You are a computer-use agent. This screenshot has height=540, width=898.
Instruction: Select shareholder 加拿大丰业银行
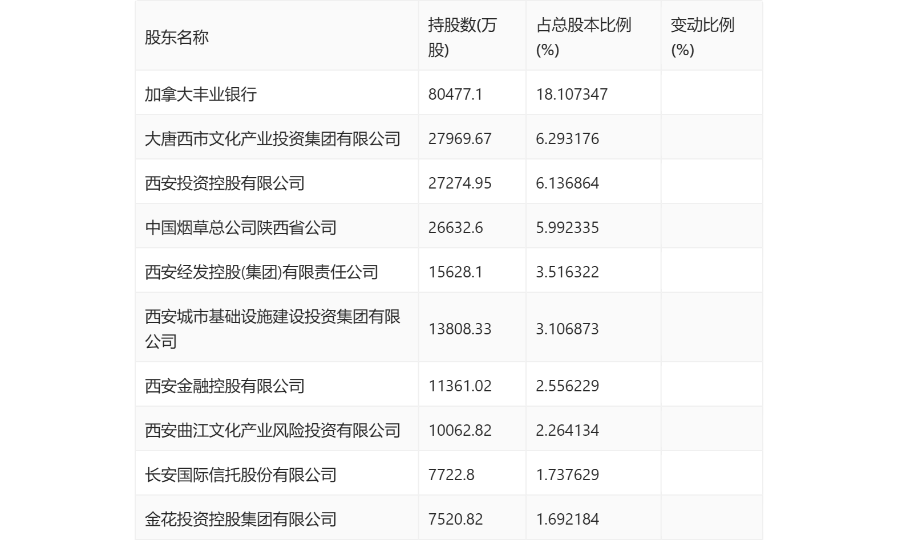pos(201,94)
